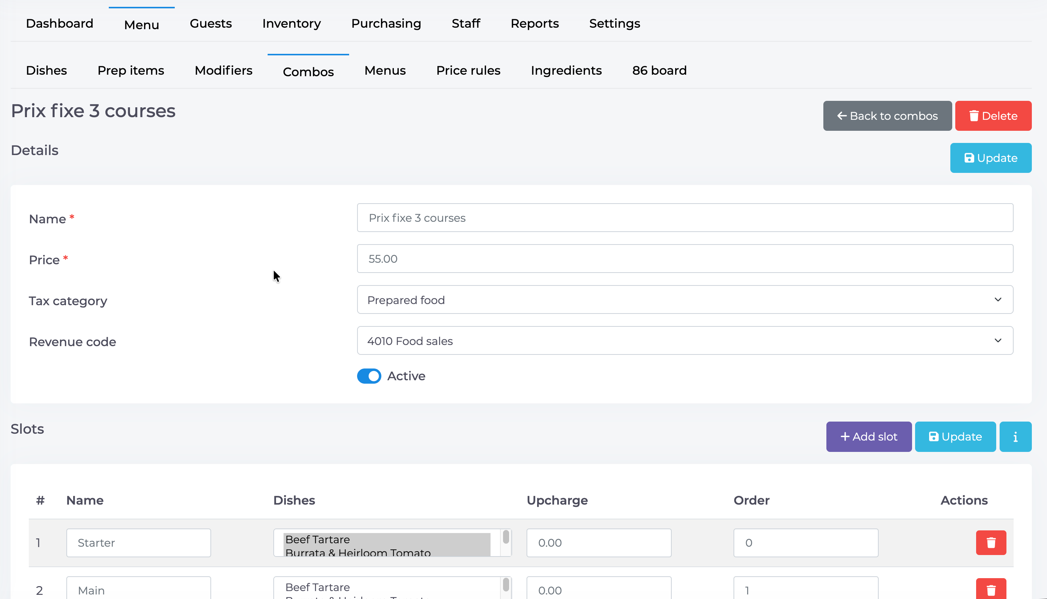The height and width of the screenshot is (599, 1047).
Task: Open the Dishes sub-tab
Action: [47, 71]
